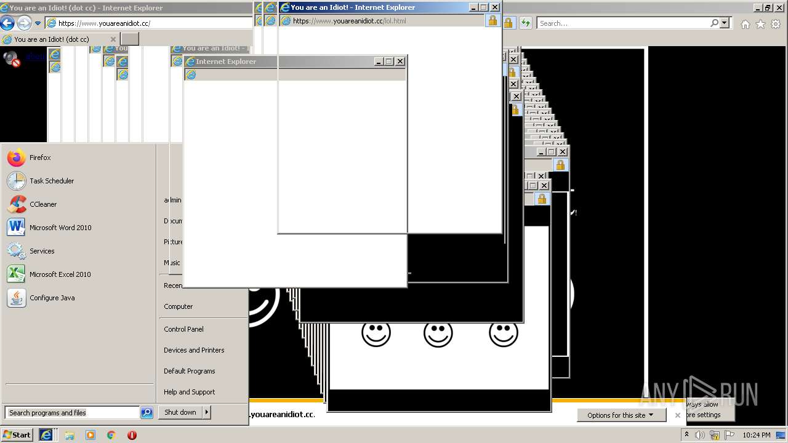Click the volume speaker tray icon
The height and width of the screenshot is (443, 788).
coord(700,435)
